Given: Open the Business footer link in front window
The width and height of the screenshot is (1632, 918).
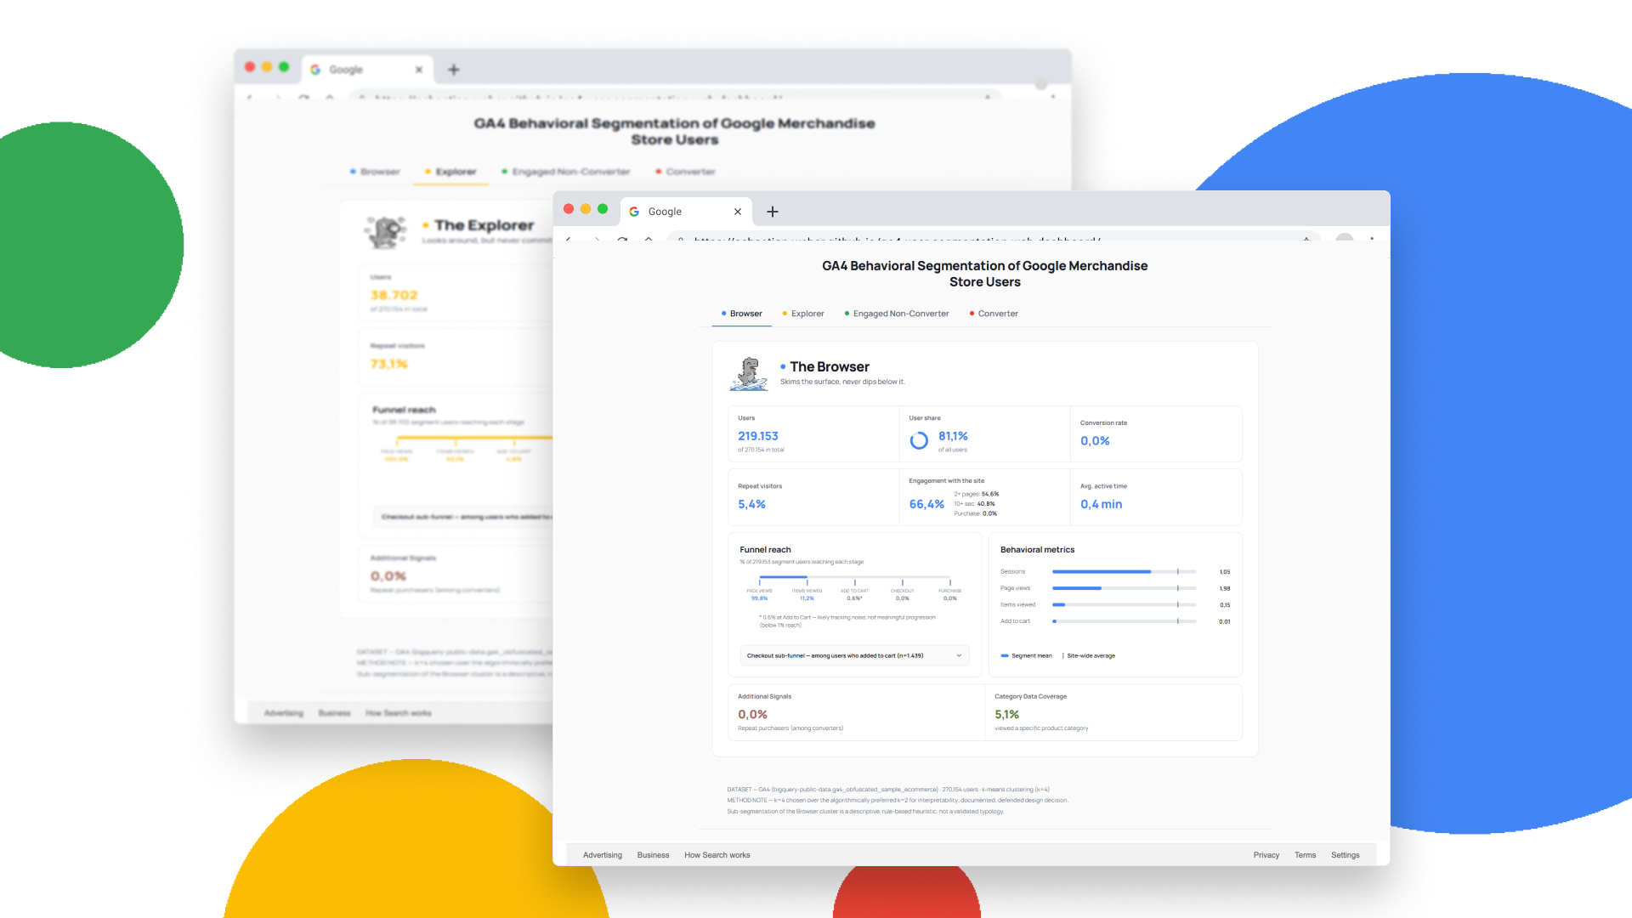Looking at the screenshot, I should tap(653, 855).
